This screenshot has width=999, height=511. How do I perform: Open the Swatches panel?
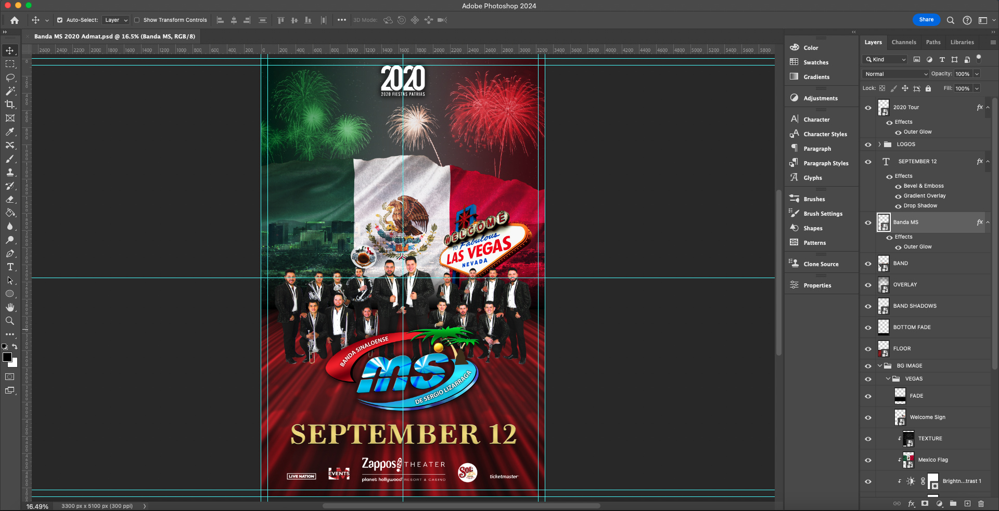tap(816, 62)
